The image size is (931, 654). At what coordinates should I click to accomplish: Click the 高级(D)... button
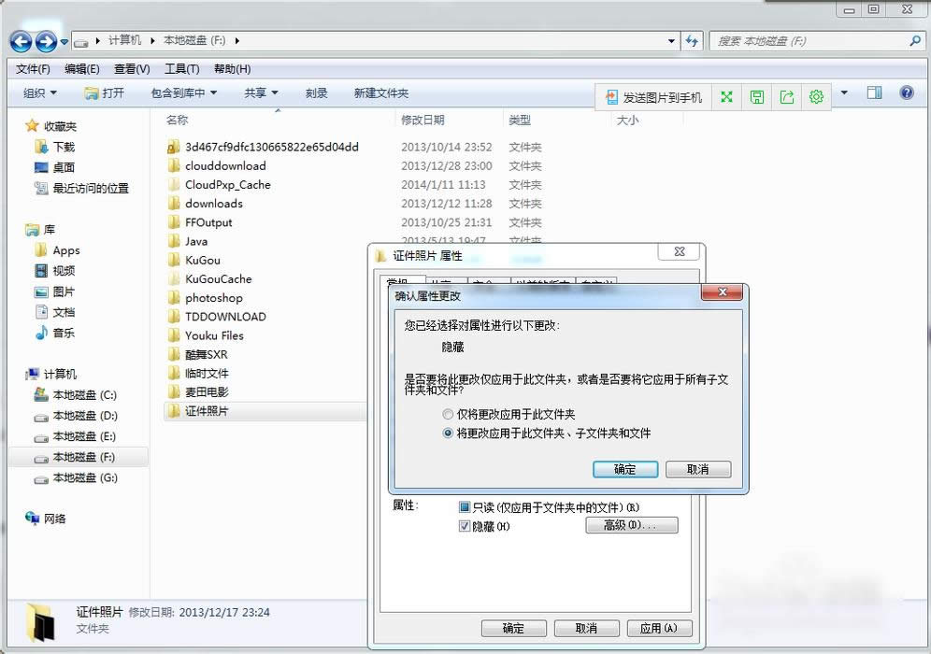[x=632, y=525]
